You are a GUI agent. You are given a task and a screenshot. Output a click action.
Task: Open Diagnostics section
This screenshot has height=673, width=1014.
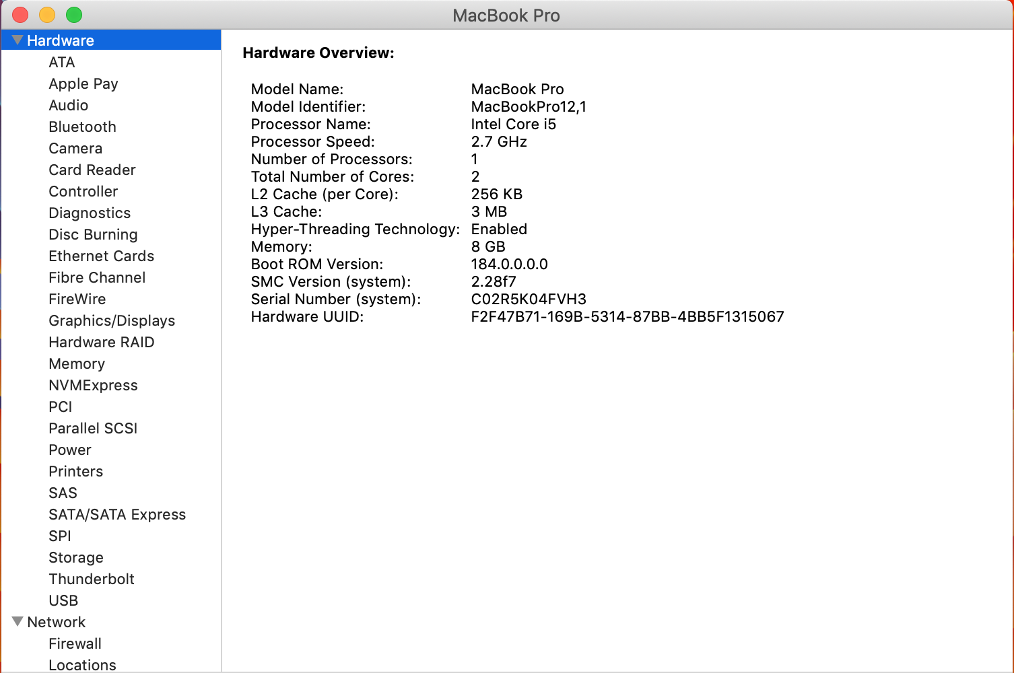90,213
